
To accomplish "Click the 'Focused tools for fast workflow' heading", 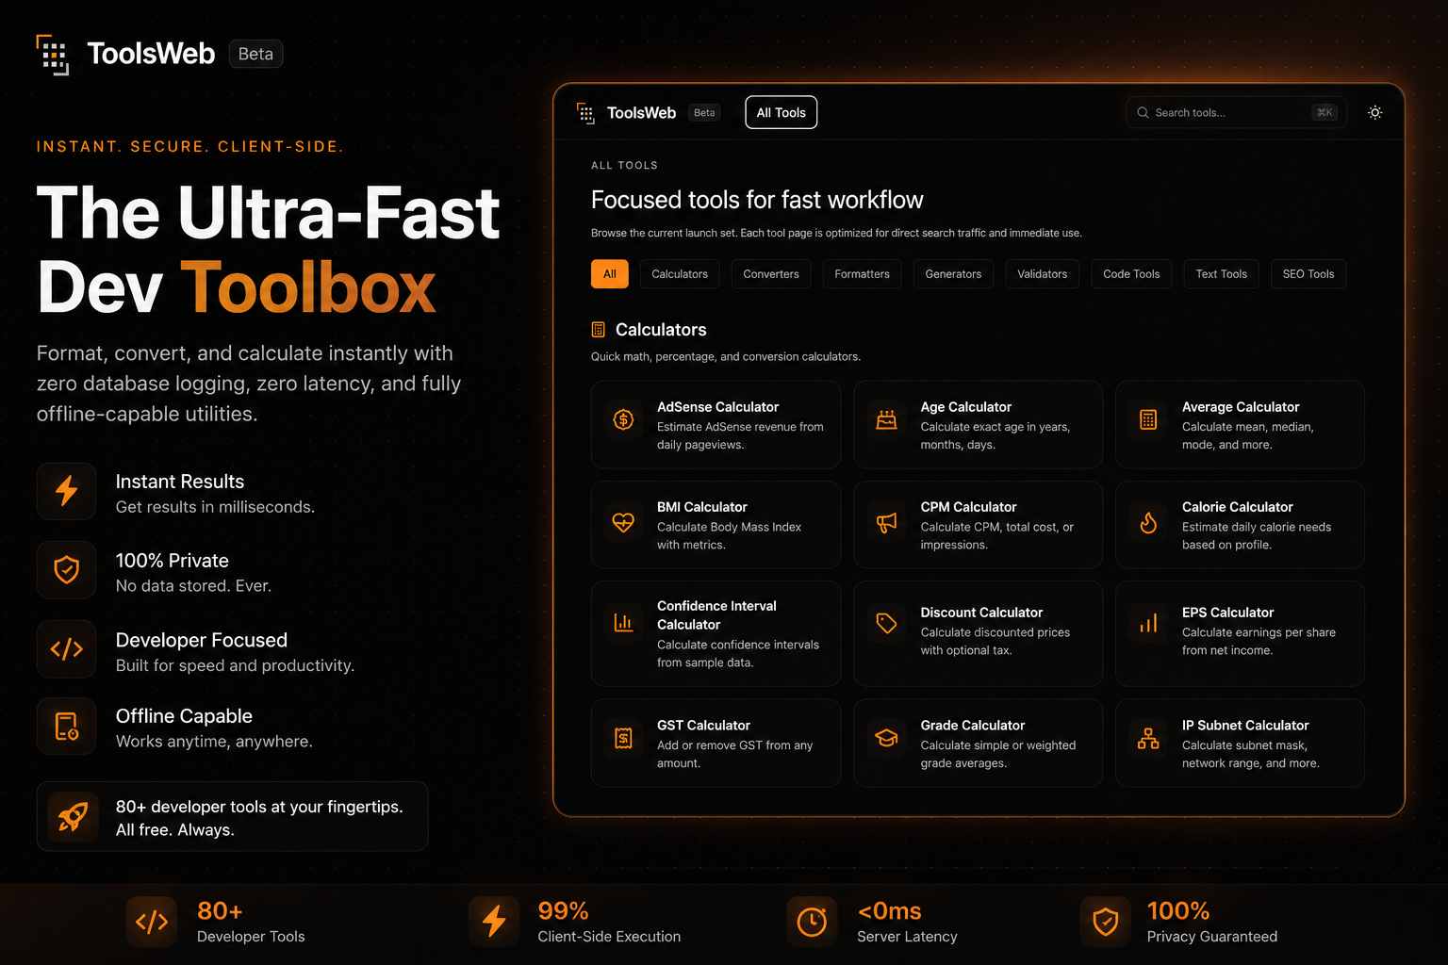I will 757,200.
